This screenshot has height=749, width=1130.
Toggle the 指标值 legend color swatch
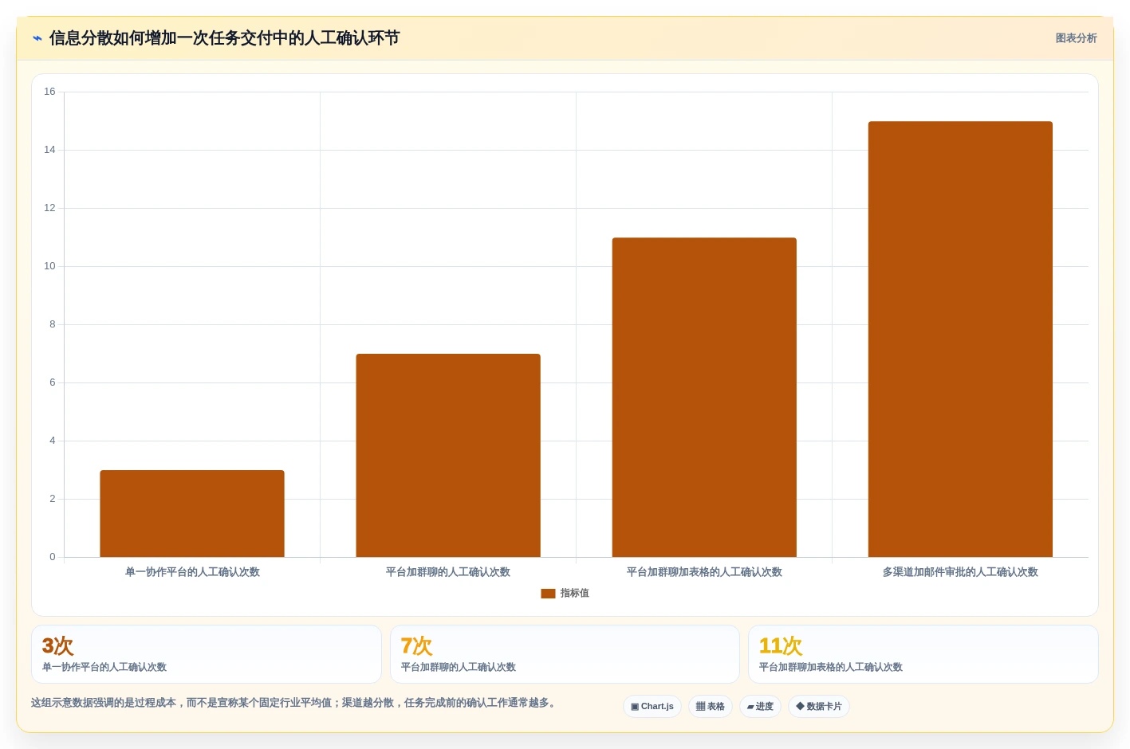(548, 594)
